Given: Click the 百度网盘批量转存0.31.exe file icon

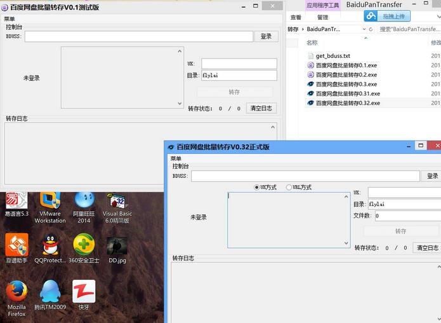Looking at the screenshot, I should click(310, 93).
